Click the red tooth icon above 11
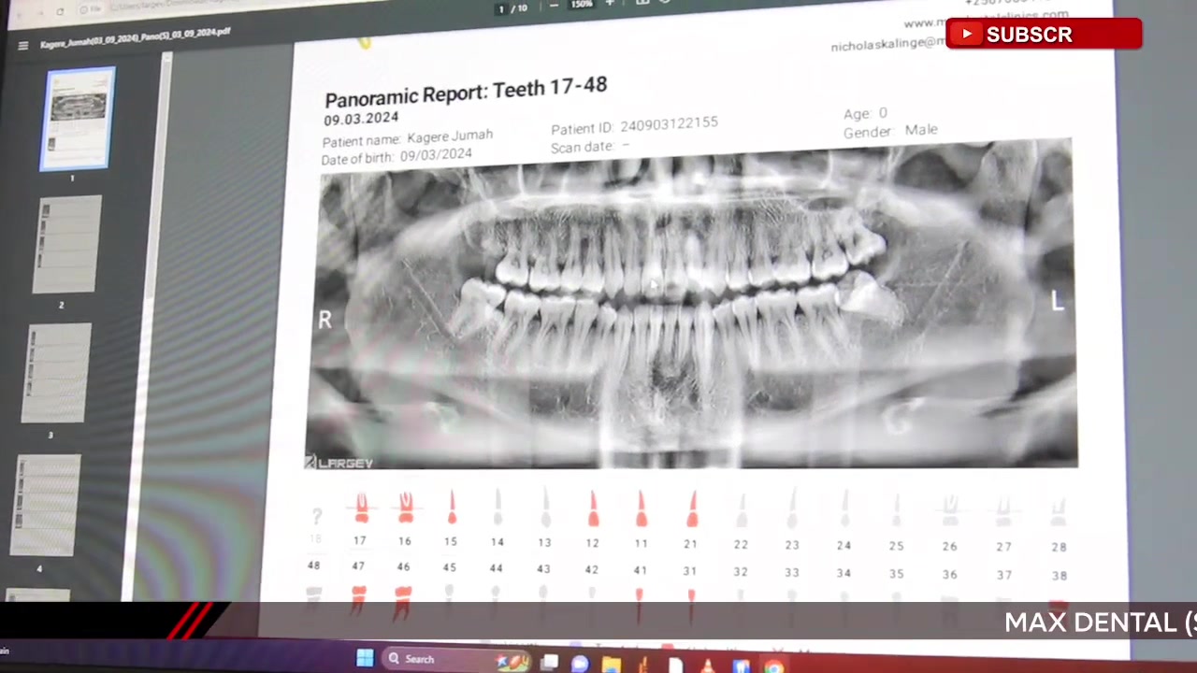Image resolution: width=1197 pixels, height=673 pixels. pos(641,510)
